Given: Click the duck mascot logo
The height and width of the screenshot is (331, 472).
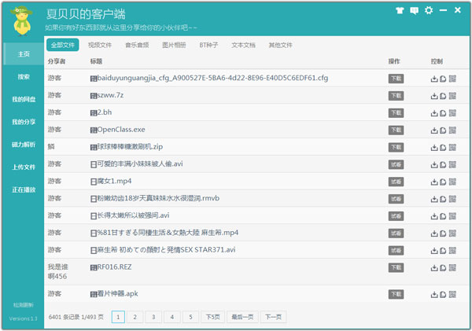Looking at the screenshot, I should tap(22, 21).
